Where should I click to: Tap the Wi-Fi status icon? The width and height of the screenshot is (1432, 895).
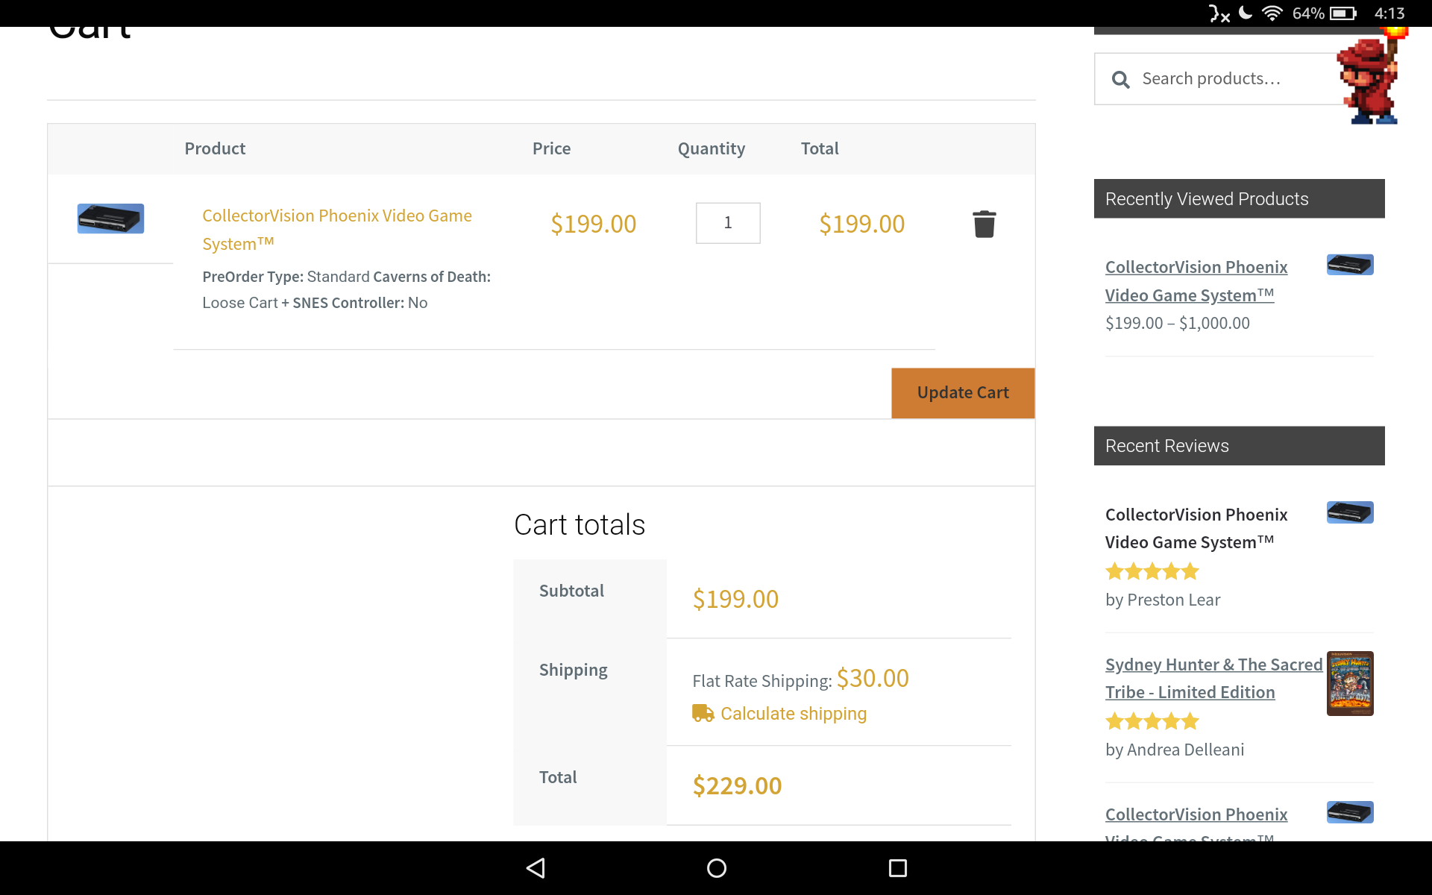tap(1272, 13)
